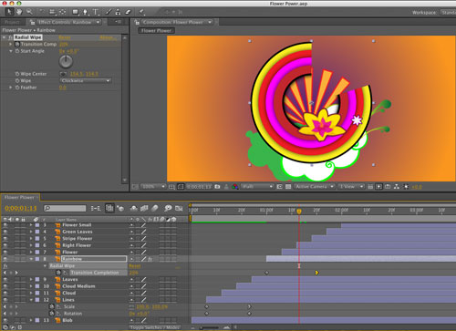Toggle the Feather stopwatch
The height and width of the screenshot is (331, 456).
click(17, 88)
